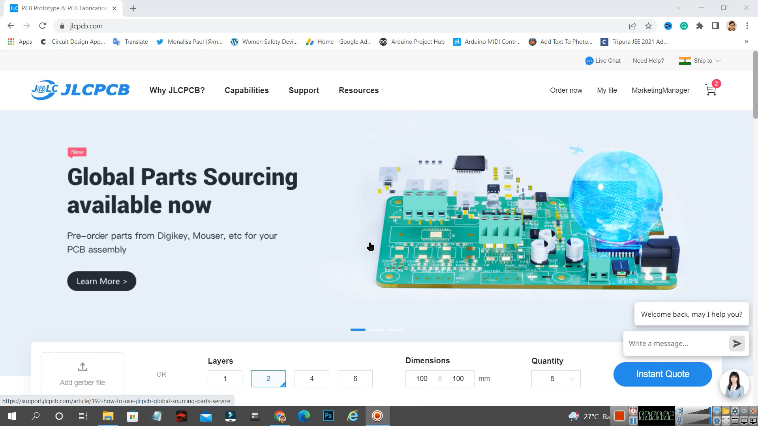Viewport: 758px width, 426px height.
Task: Select 1 layer for the PCB quote
Action: [225, 378]
